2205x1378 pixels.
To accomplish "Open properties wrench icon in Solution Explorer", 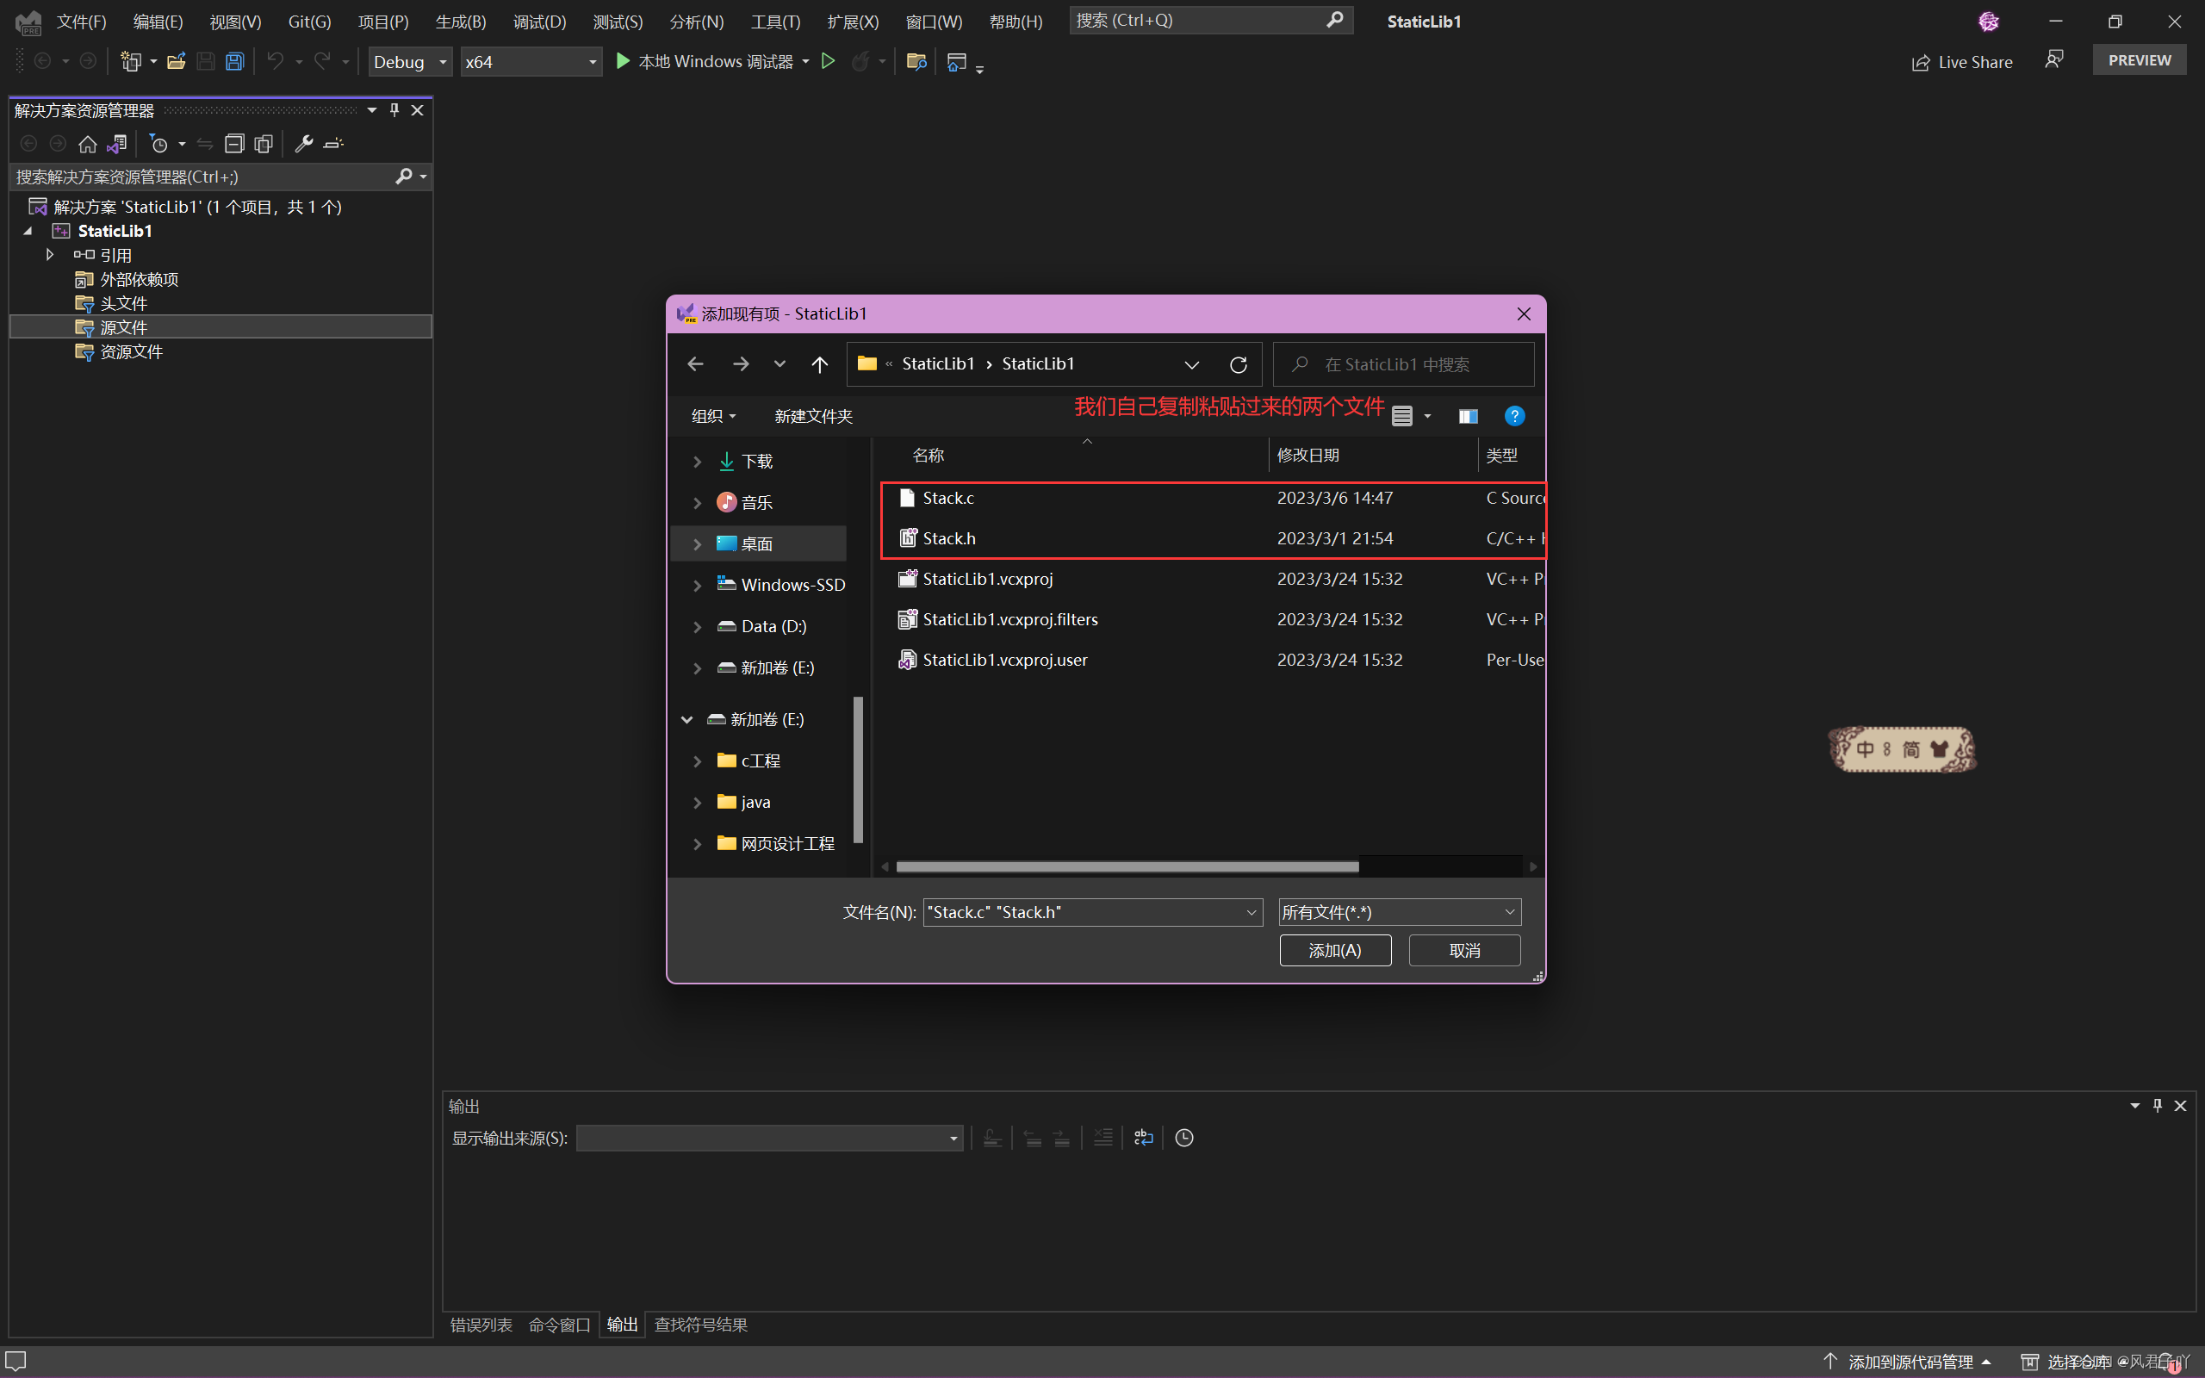I will [x=303, y=144].
